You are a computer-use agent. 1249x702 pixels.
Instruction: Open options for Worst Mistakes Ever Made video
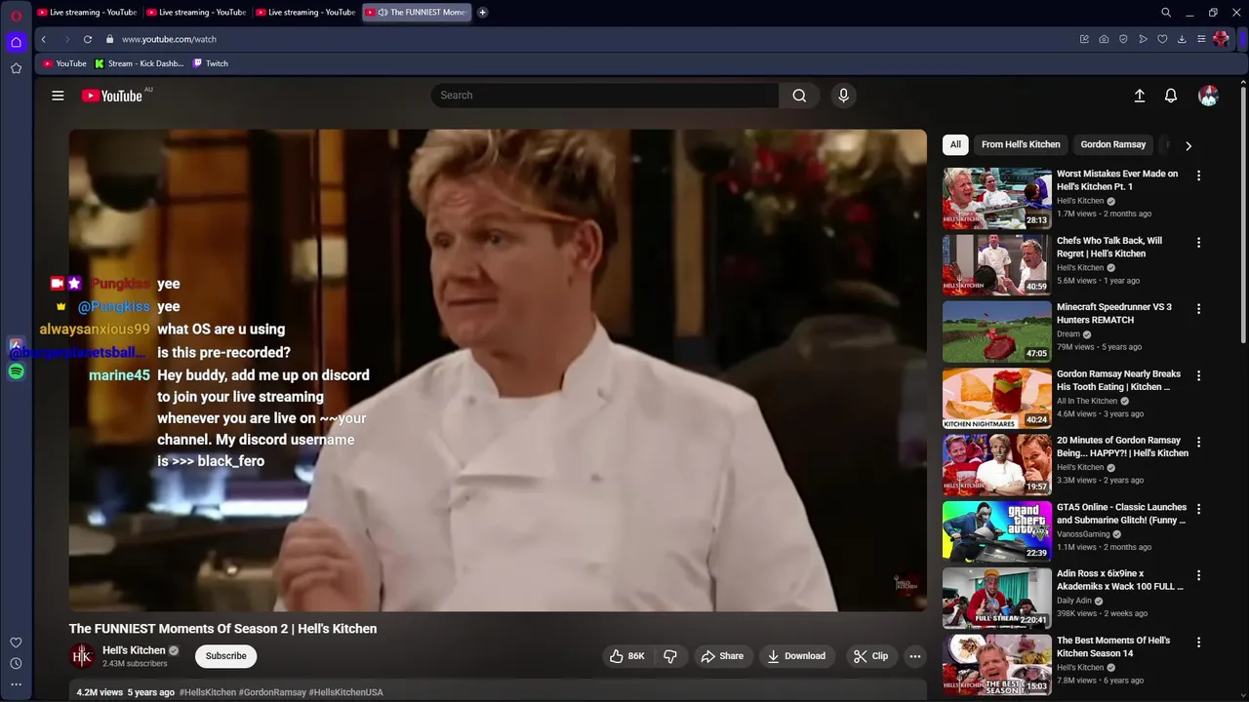point(1198,175)
